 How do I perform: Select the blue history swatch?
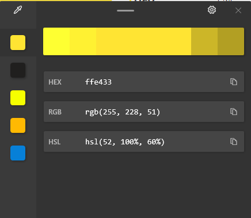[18, 153]
